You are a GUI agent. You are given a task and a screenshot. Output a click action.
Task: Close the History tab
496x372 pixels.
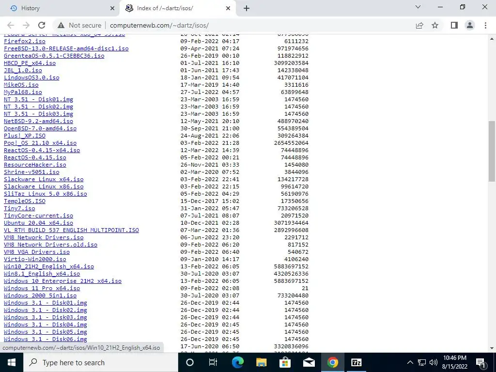[112, 8]
